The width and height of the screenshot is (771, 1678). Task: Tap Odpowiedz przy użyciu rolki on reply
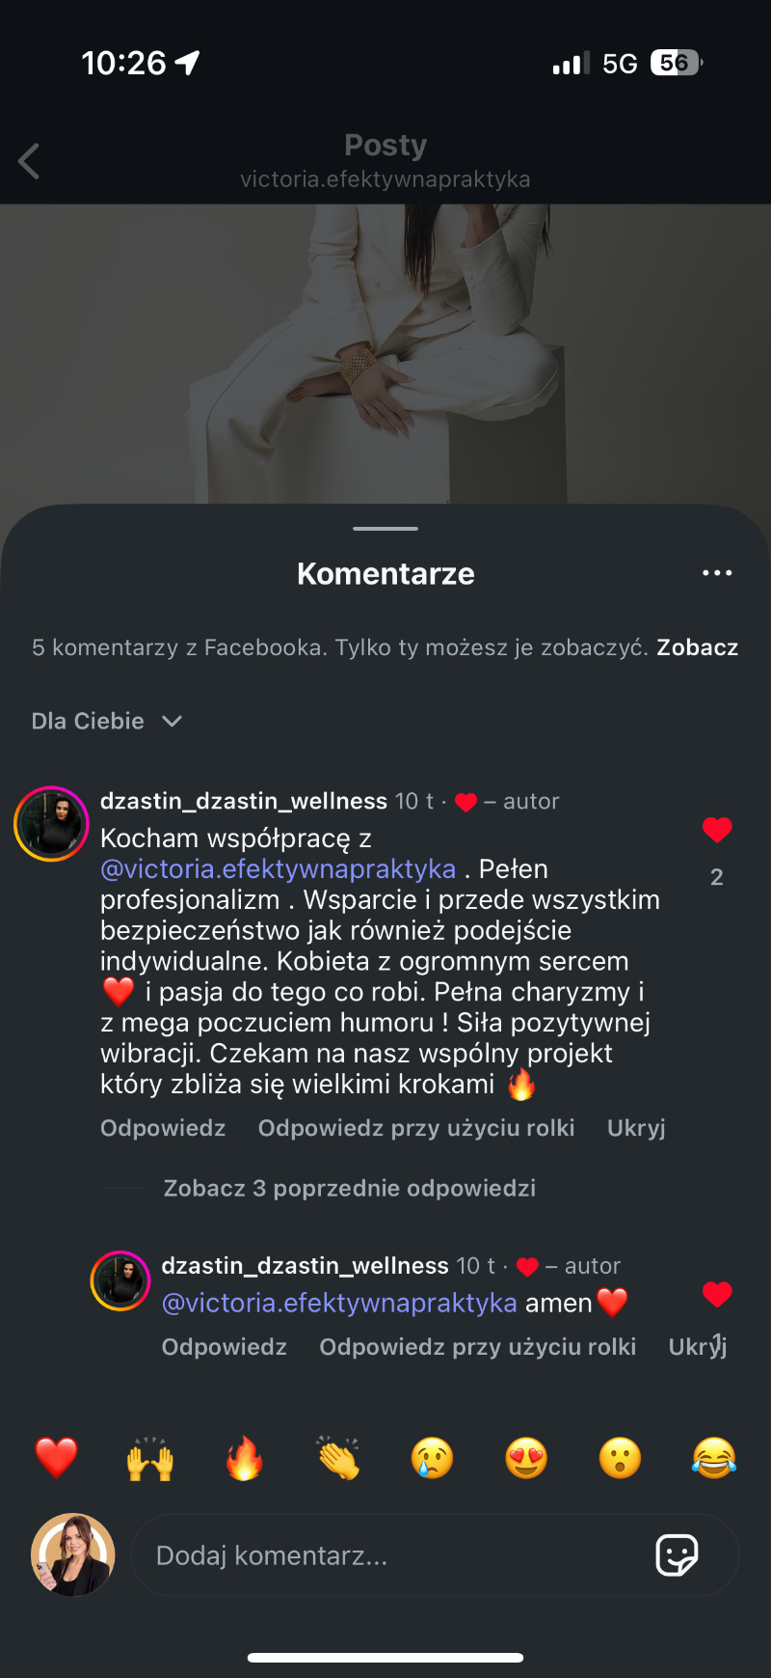pos(477,1347)
